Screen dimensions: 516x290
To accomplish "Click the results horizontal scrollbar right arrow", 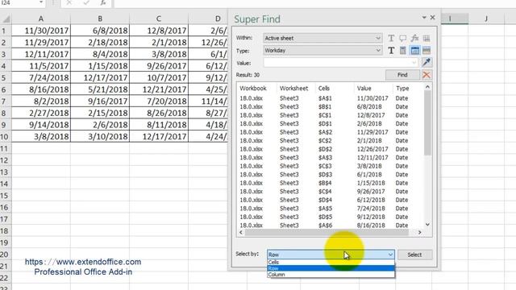I will coord(419,232).
